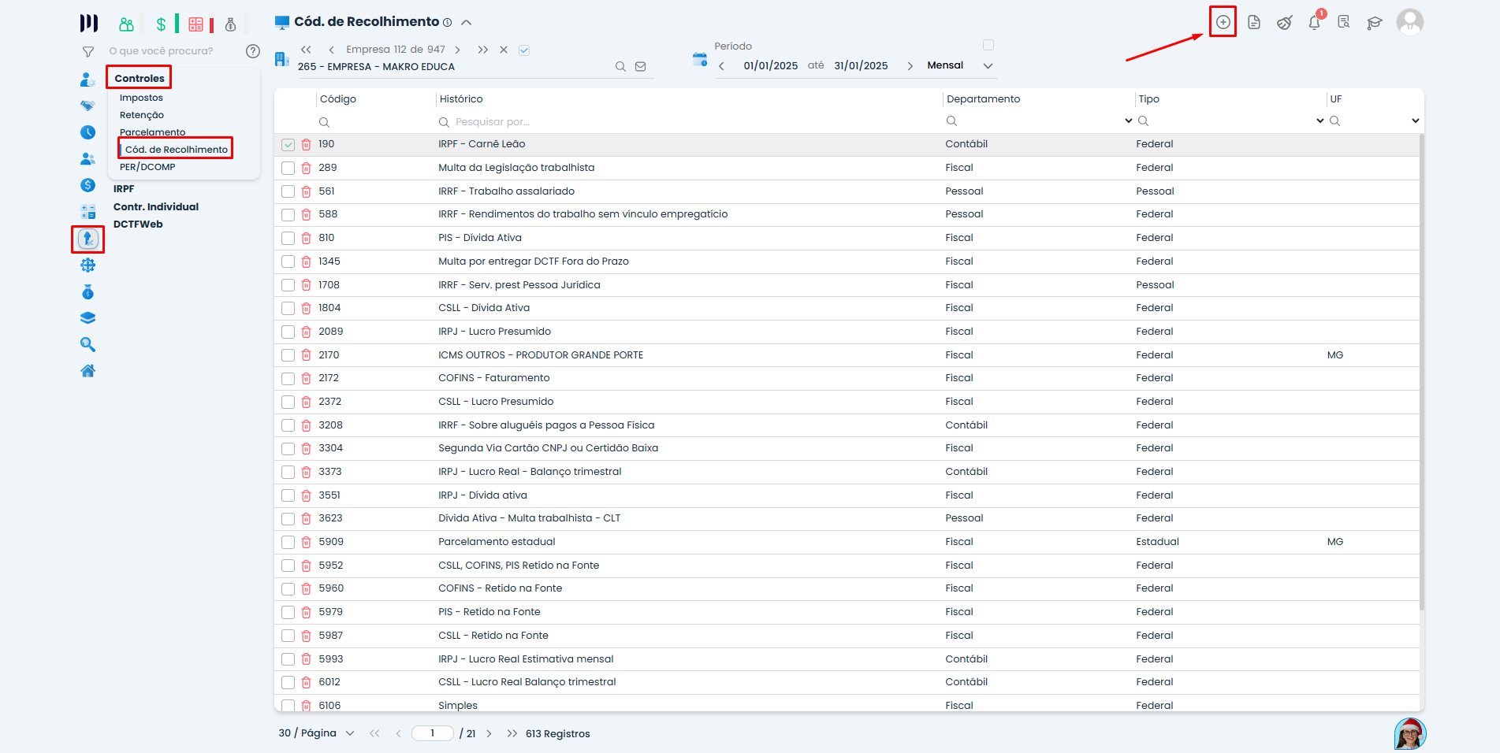
Task: Click the Histórico search field
Action: point(686,122)
